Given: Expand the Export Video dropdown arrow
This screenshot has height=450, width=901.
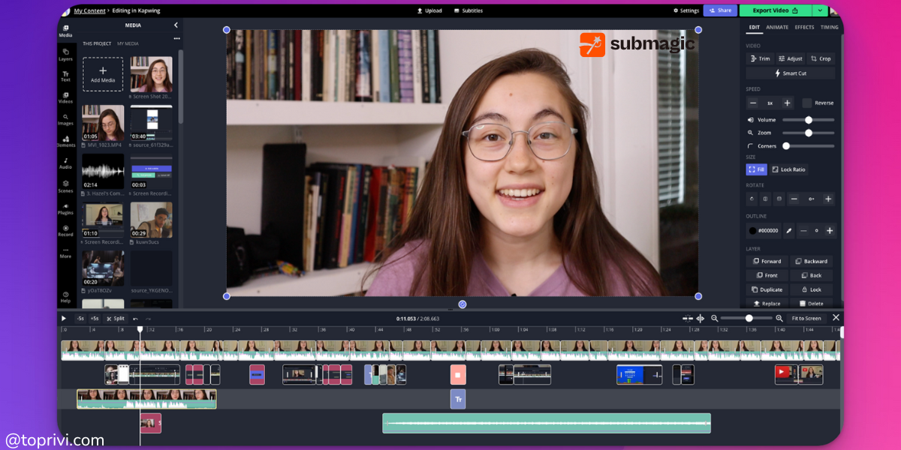Looking at the screenshot, I should [820, 10].
